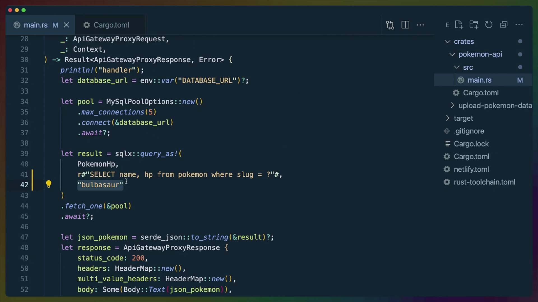Click fetch_one method on line 44
Screen dimensions: 538x302
[x=84, y=206]
